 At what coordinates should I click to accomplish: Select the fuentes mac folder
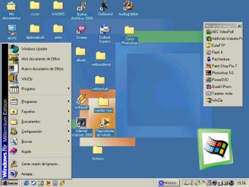click(103, 105)
